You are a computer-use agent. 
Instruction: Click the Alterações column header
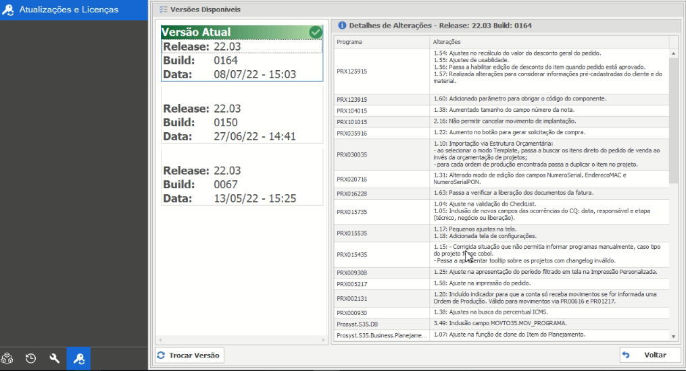pos(549,42)
